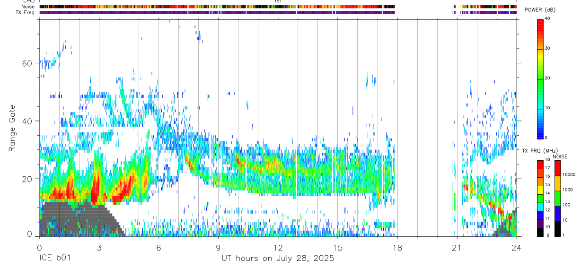This screenshot has height=268, width=581.
Task: Click the UT hours on July 28, 2025 label
Action: (x=278, y=259)
